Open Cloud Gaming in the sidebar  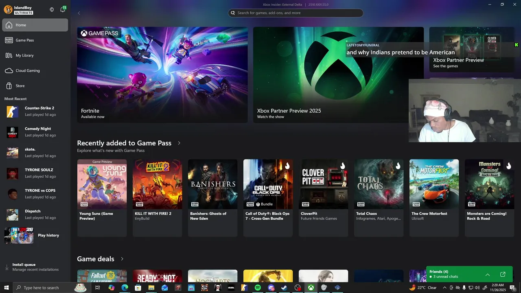(35, 70)
